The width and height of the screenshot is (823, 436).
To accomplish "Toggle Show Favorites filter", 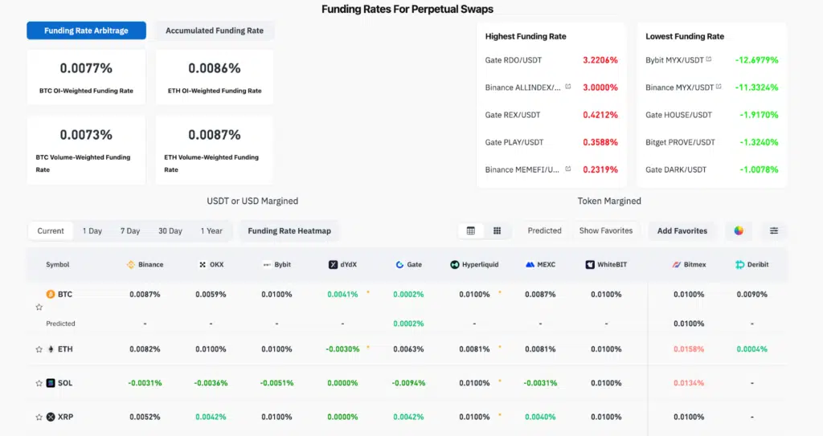I will (x=605, y=230).
